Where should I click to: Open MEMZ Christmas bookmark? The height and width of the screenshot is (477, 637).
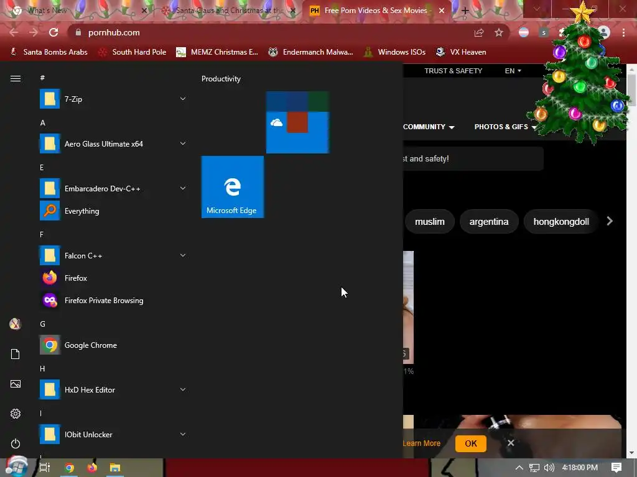pyautogui.click(x=217, y=52)
